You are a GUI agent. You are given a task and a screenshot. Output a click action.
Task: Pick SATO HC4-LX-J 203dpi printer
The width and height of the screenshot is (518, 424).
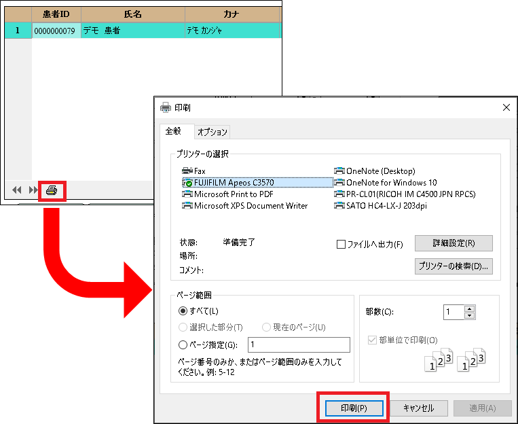[381, 206]
